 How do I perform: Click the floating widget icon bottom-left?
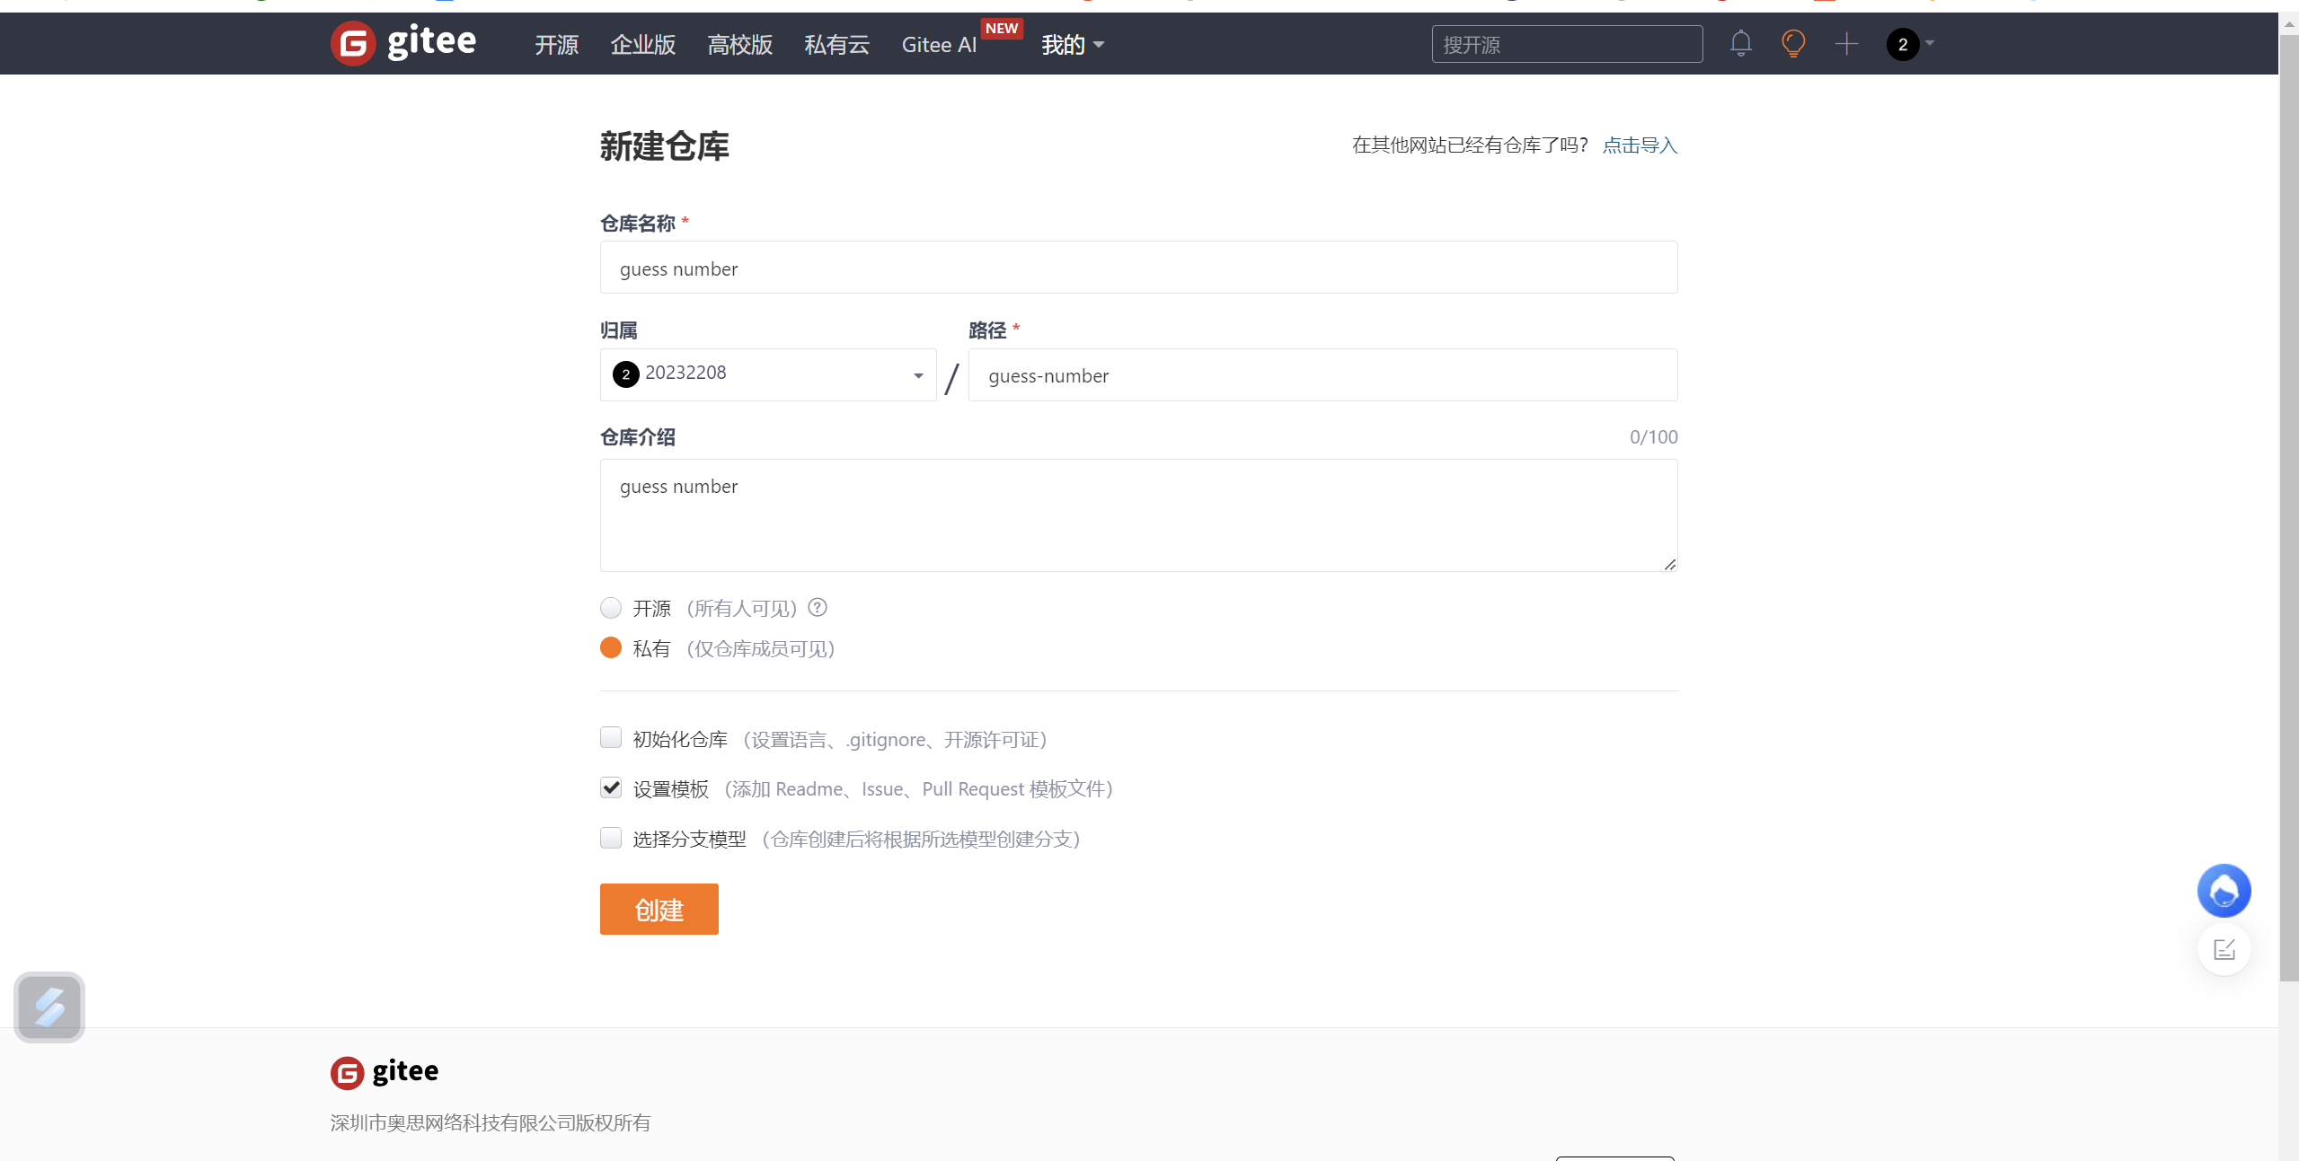(49, 1007)
